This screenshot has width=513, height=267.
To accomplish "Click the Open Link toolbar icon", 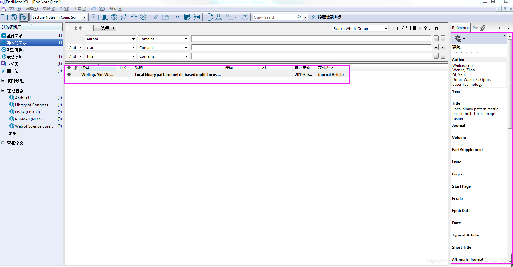I will pyautogui.click(x=156, y=17).
